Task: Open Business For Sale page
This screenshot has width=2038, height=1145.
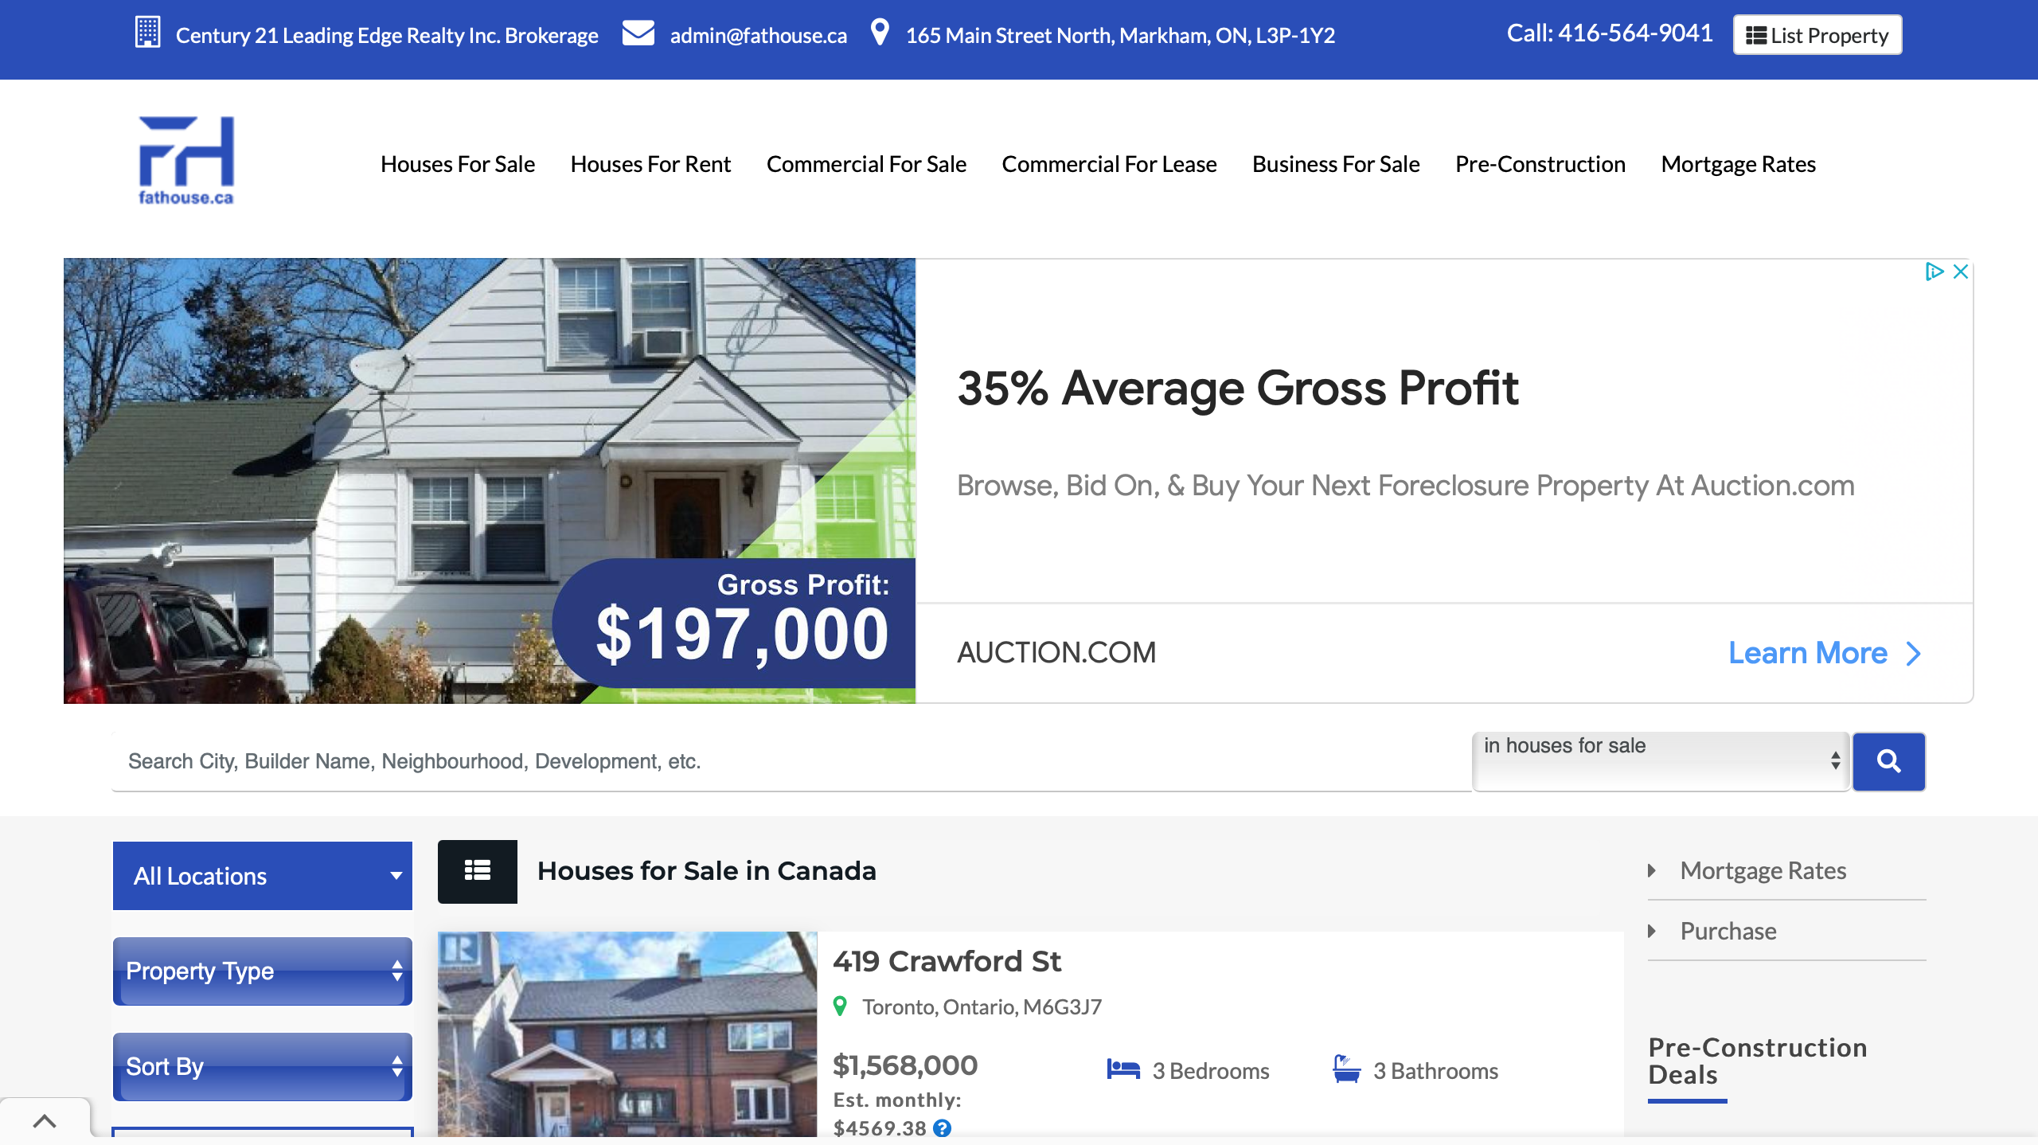Action: tap(1336, 164)
